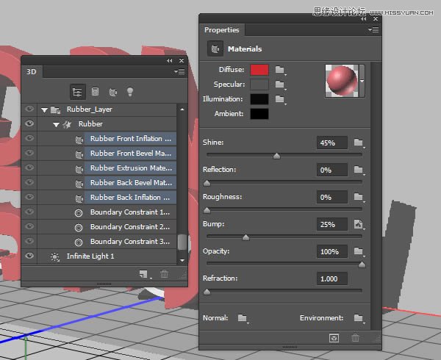Image resolution: width=441 pixels, height=360 pixels.
Task: Click the Shine 45% value field
Action: point(332,143)
